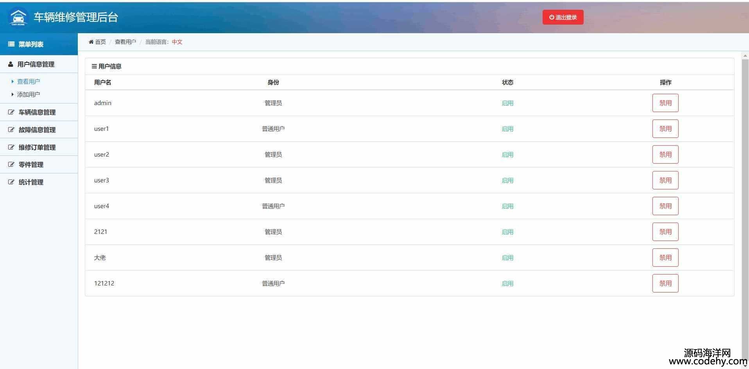Click the 车辆维修管理后台 title
The width and height of the screenshot is (749, 369).
click(76, 17)
